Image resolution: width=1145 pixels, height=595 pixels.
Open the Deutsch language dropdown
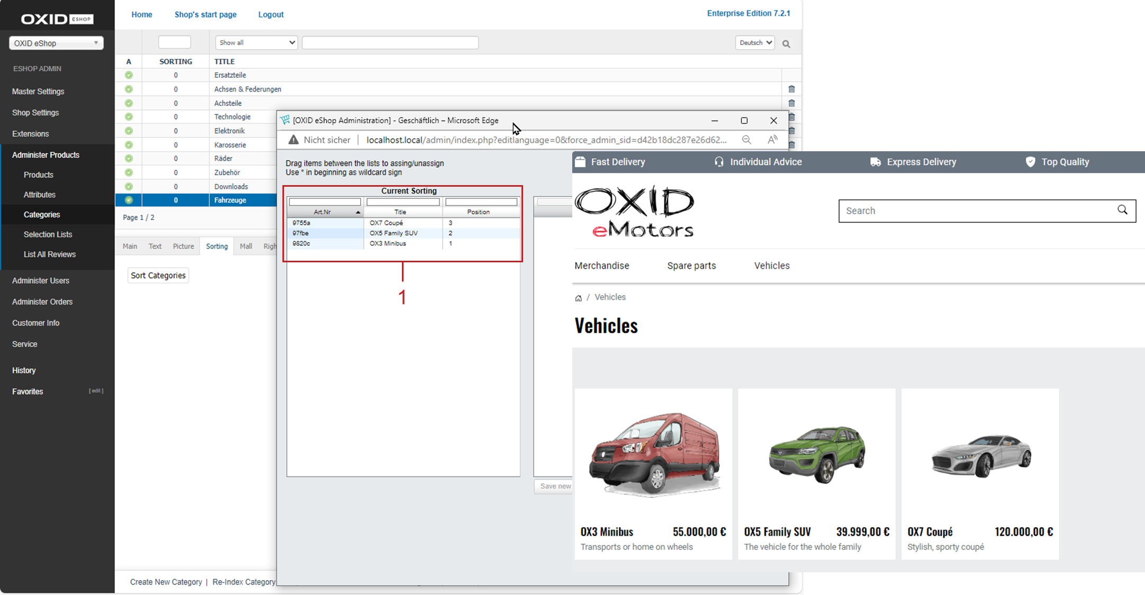755,43
